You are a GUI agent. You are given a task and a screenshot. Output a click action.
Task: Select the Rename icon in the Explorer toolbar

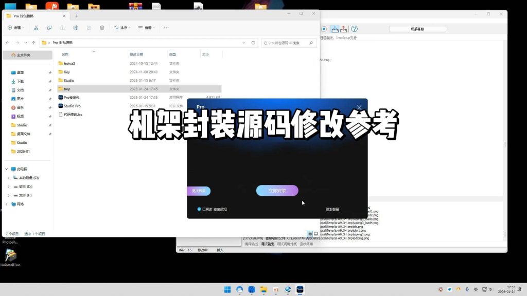tap(76, 28)
